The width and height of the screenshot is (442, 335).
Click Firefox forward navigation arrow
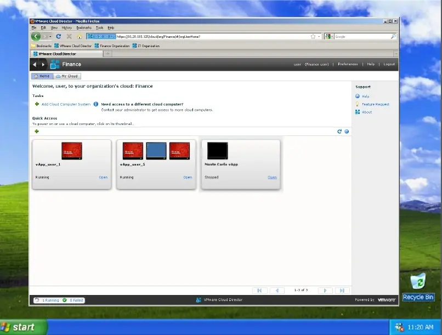tap(45, 36)
